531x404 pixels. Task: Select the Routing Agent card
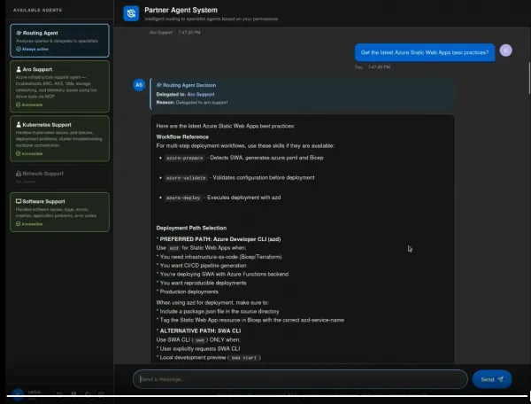[x=59, y=41]
